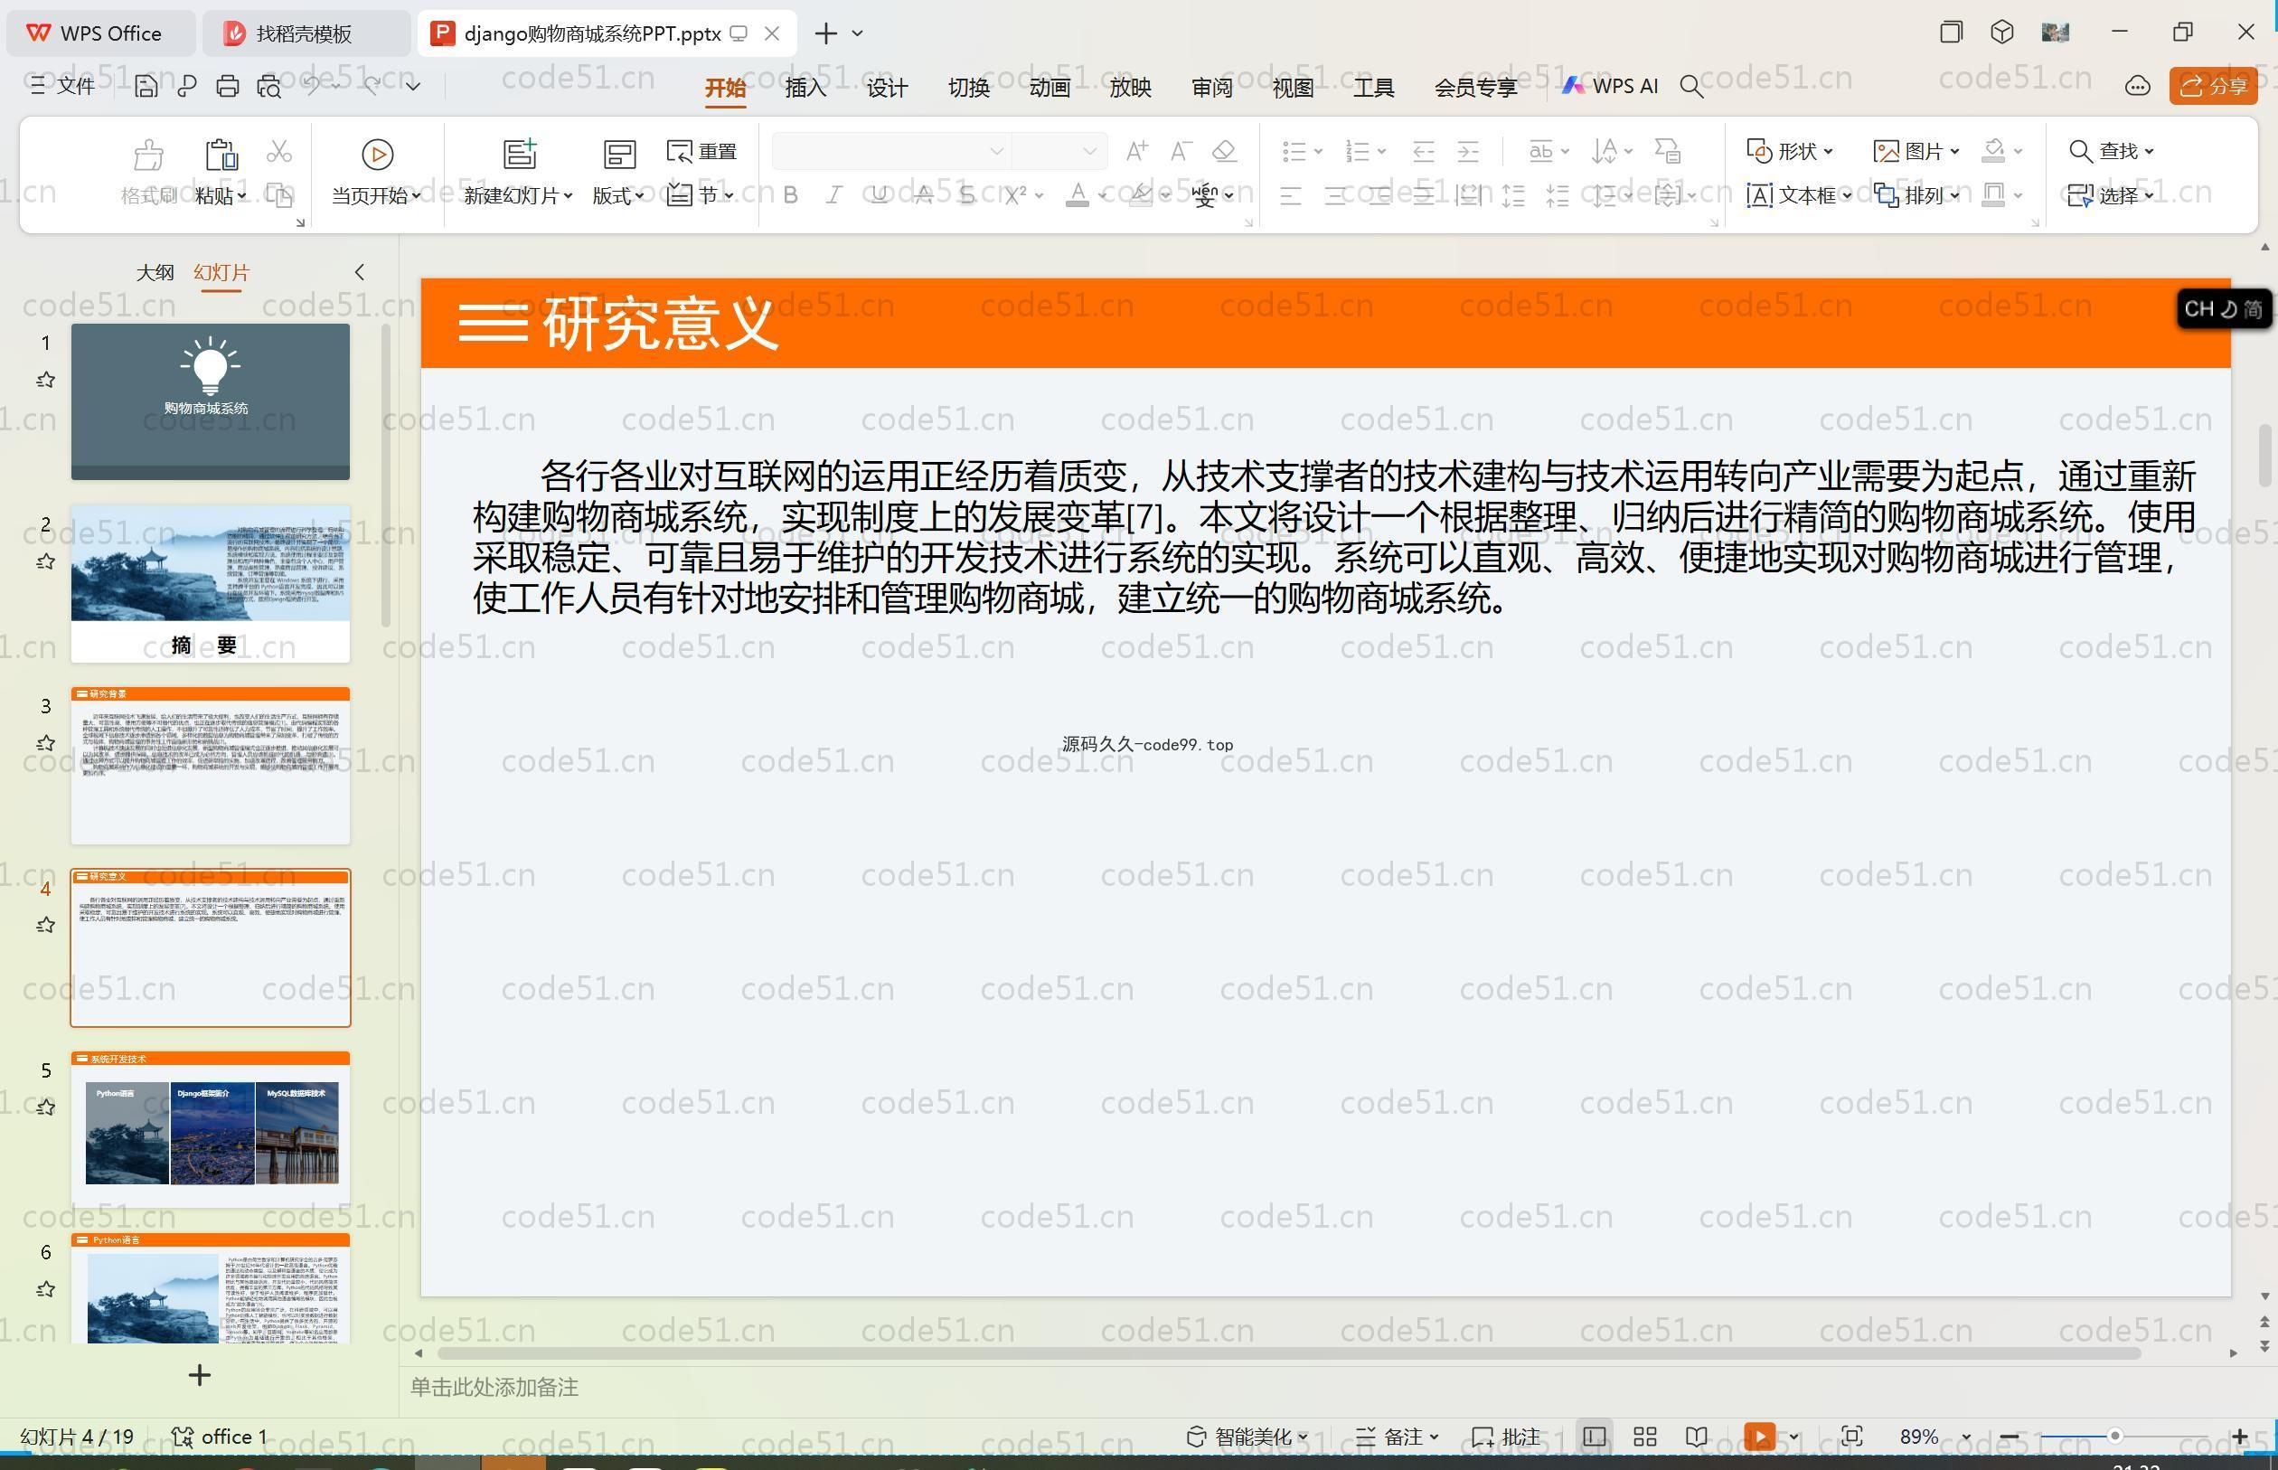The image size is (2278, 1470).
Task: Click the orange slideshow play button
Action: (1760, 1437)
